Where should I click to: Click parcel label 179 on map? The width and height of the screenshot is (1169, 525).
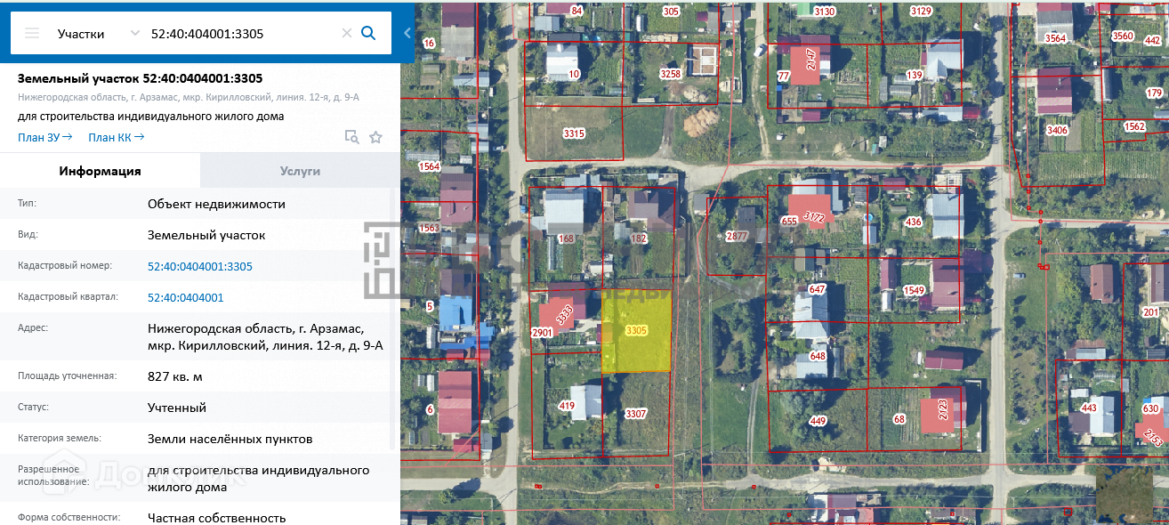[1154, 93]
